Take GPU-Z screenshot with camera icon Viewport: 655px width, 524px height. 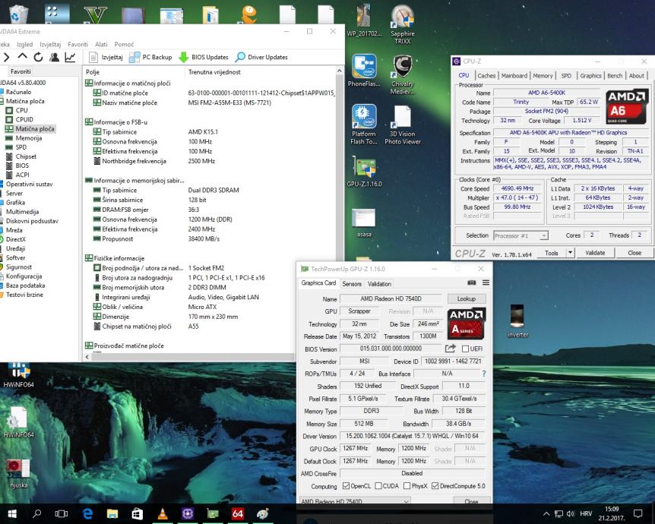[x=470, y=283]
